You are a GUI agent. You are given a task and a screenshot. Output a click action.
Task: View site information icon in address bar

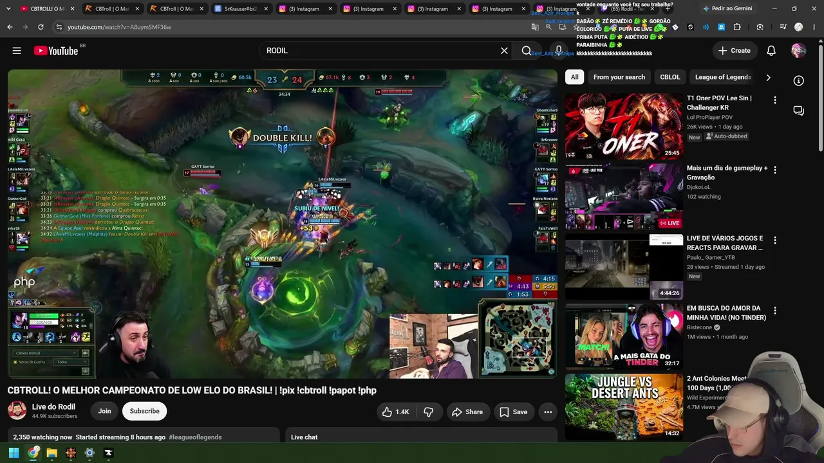[x=59, y=27]
